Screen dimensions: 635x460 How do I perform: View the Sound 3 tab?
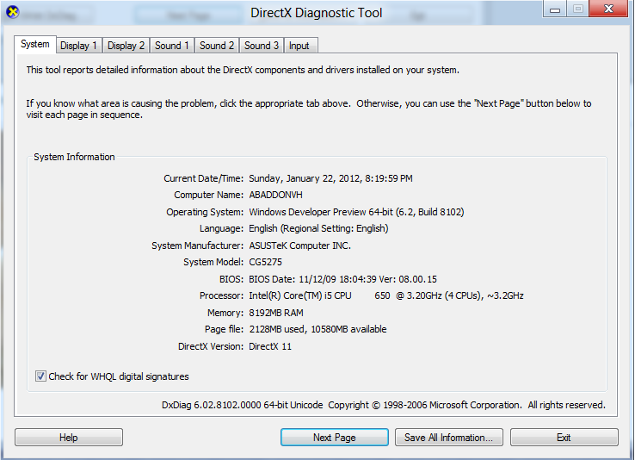pyautogui.click(x=262, y=46)
